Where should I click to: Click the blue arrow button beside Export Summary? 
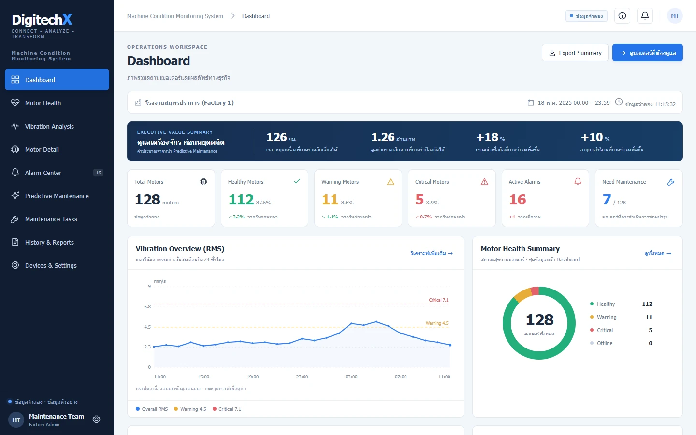pos(648,53)
